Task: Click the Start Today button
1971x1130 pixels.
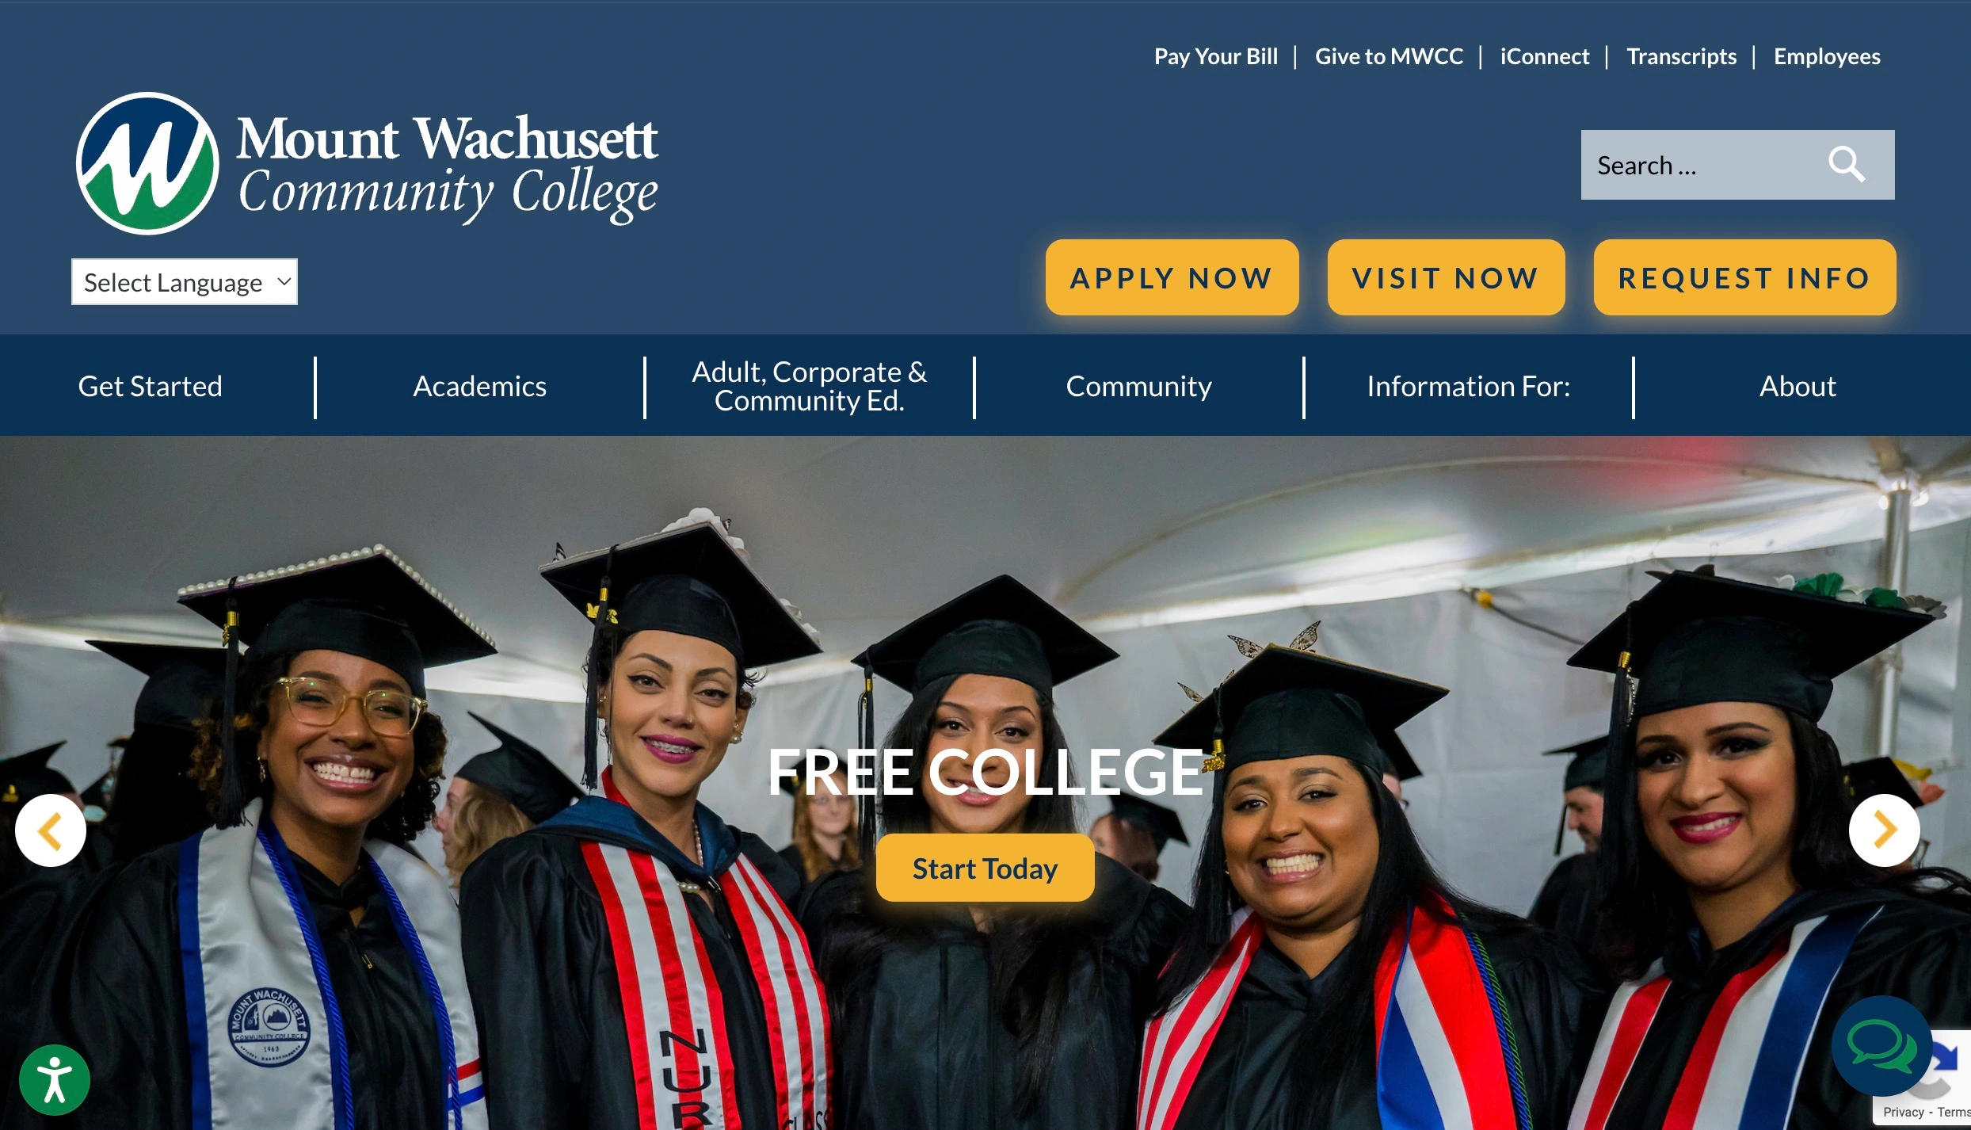Action: click(985, 868)
